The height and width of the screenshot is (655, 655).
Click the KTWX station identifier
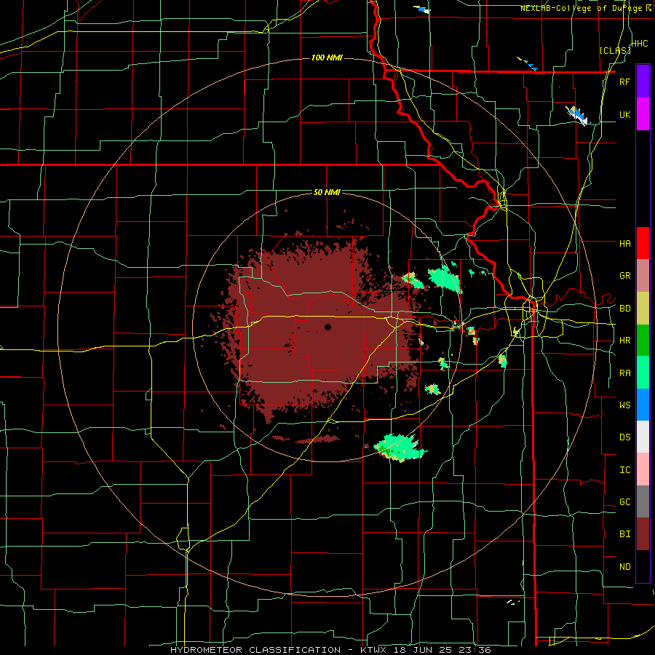click(372, 650)
